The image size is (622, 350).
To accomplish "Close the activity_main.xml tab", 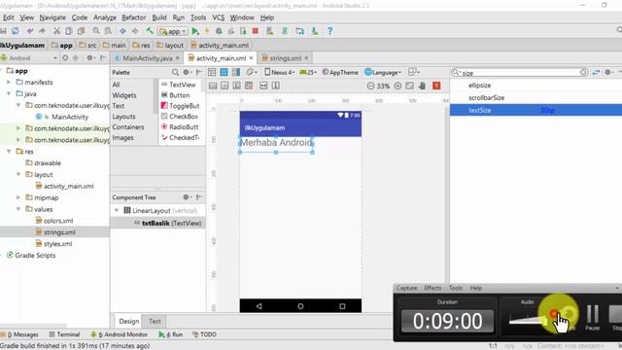I will pos(251,58).
